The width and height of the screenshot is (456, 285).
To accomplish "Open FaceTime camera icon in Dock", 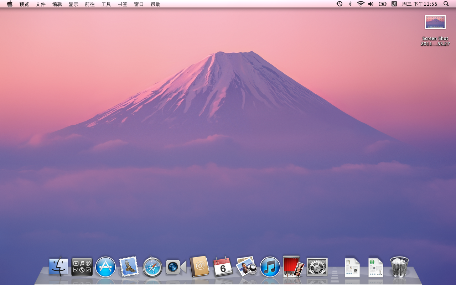I will [176, 267].
